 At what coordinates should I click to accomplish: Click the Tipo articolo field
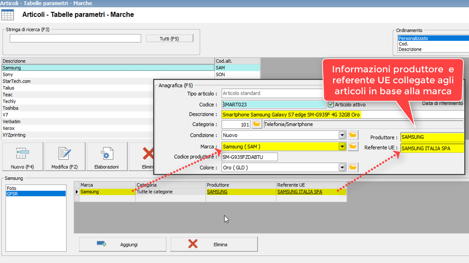(x=272, y=93)
